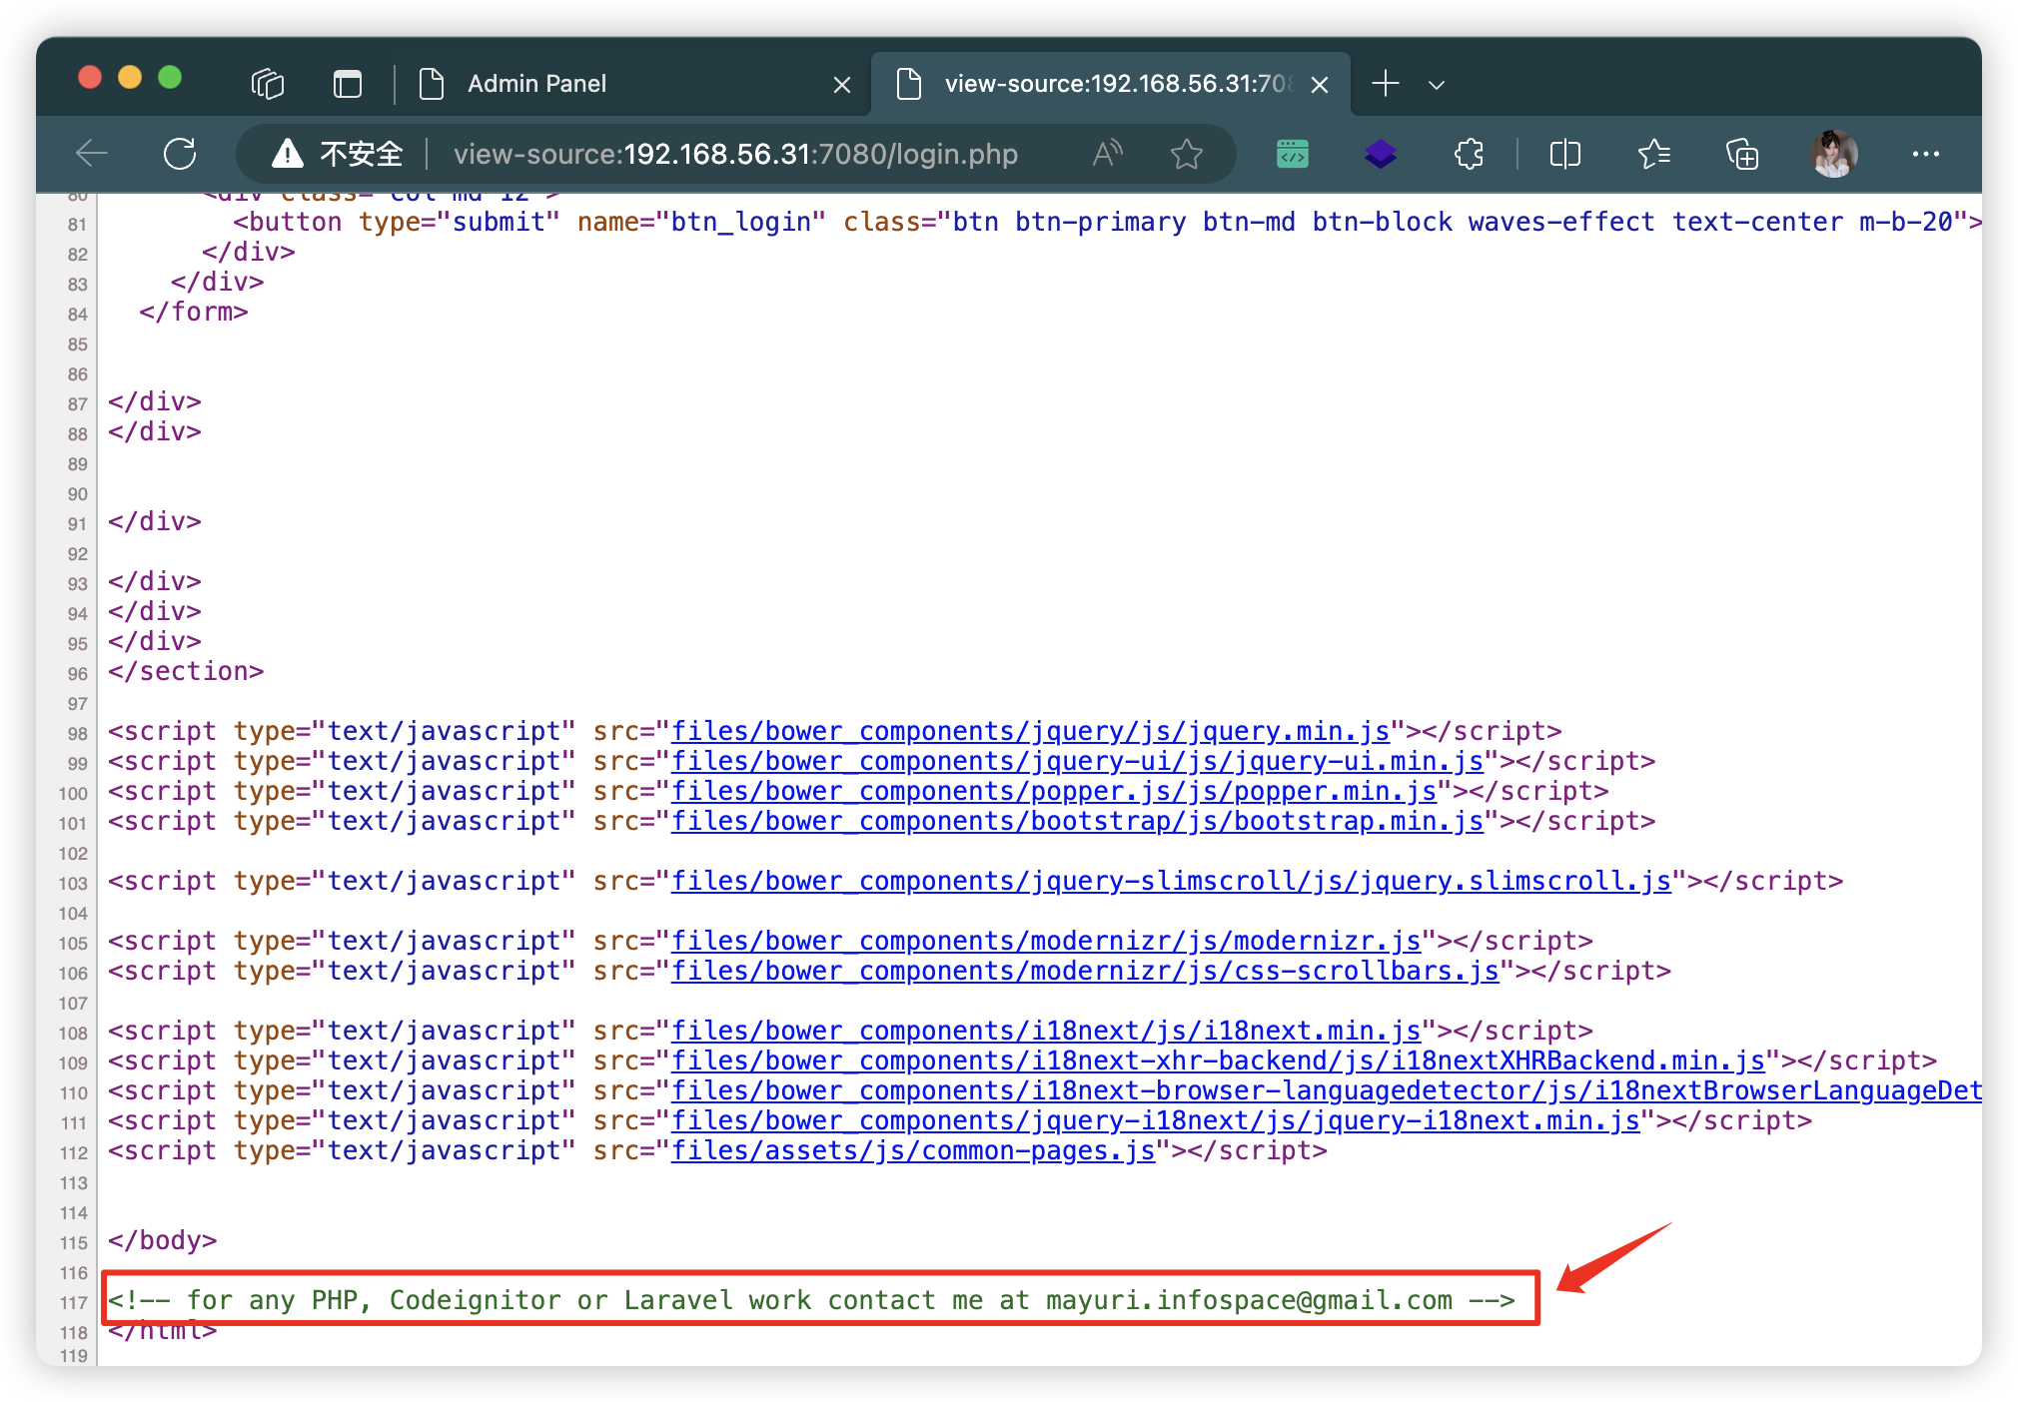Reload the page with refresh icon
This screenshot has height=1402, width=2018.
[180, 154]
